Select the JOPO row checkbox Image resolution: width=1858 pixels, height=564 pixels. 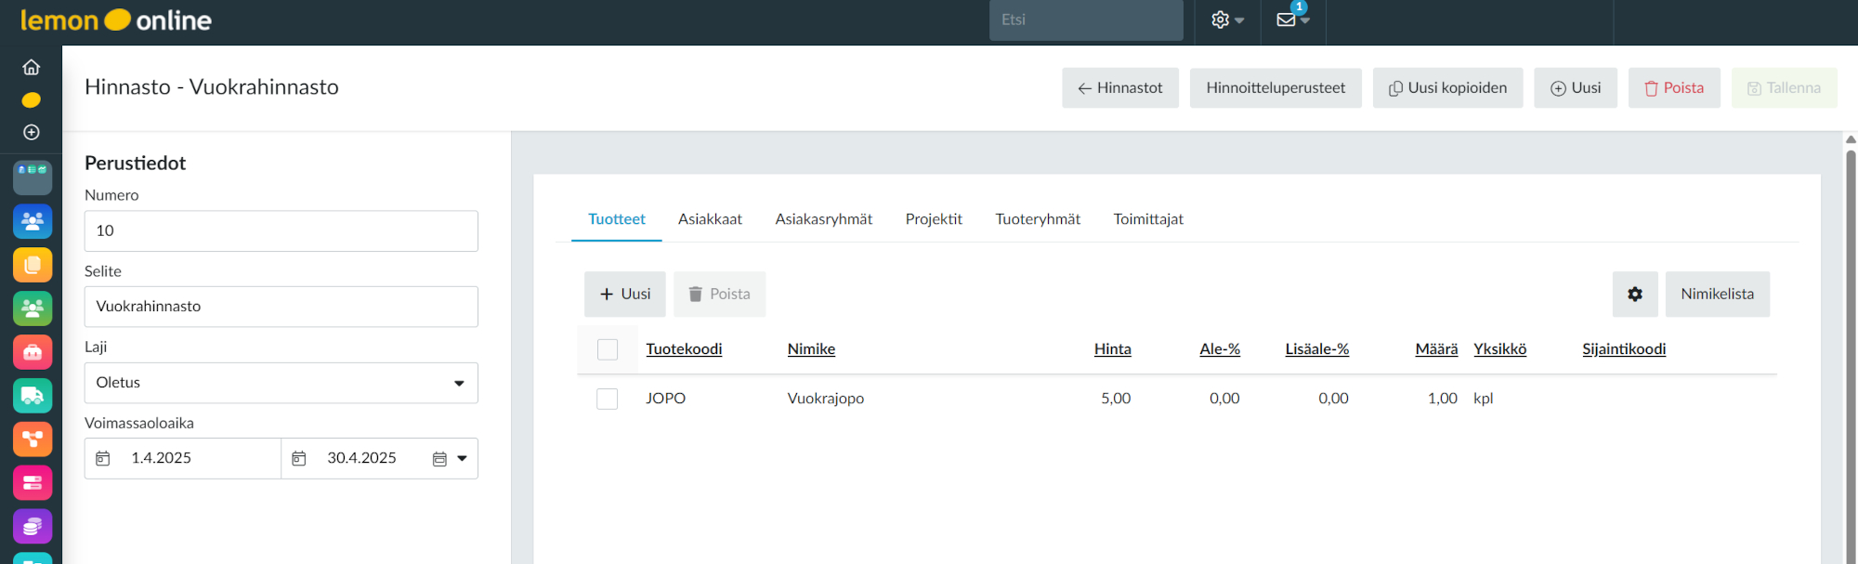[608, 399]
